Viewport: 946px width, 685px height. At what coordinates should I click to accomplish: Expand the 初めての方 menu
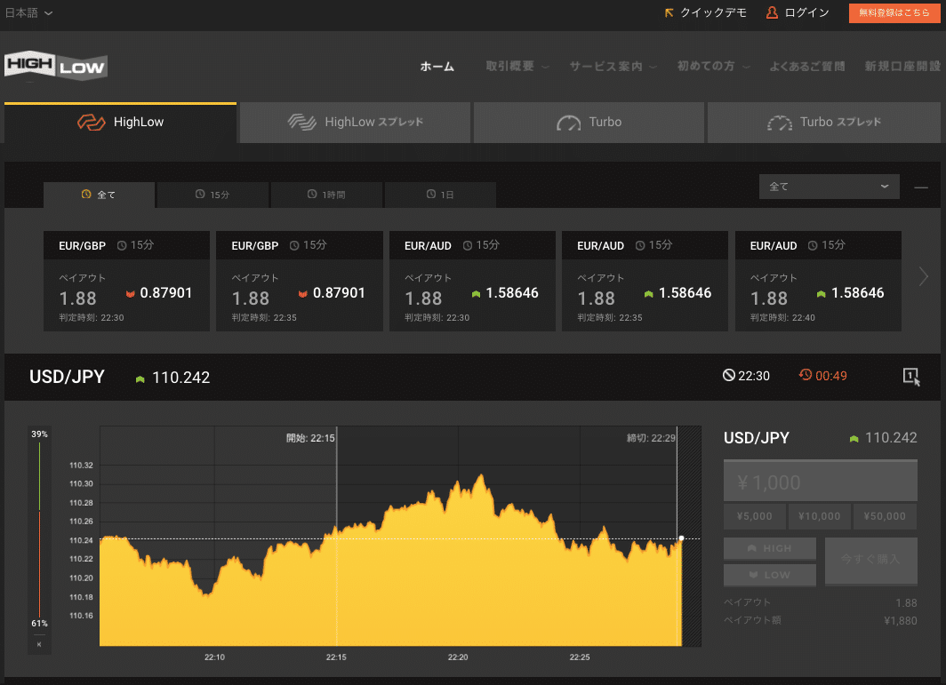[x=713, y=67]
